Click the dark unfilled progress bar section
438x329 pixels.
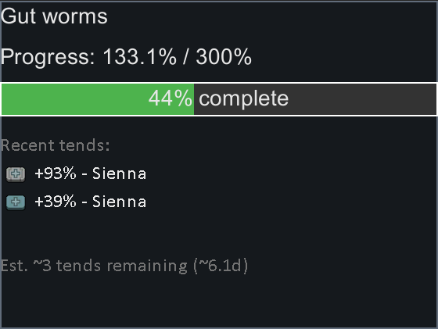[315, 99]
